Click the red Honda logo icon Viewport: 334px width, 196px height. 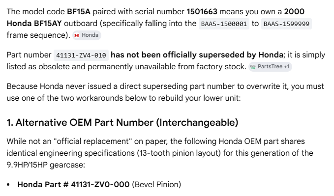77,35
